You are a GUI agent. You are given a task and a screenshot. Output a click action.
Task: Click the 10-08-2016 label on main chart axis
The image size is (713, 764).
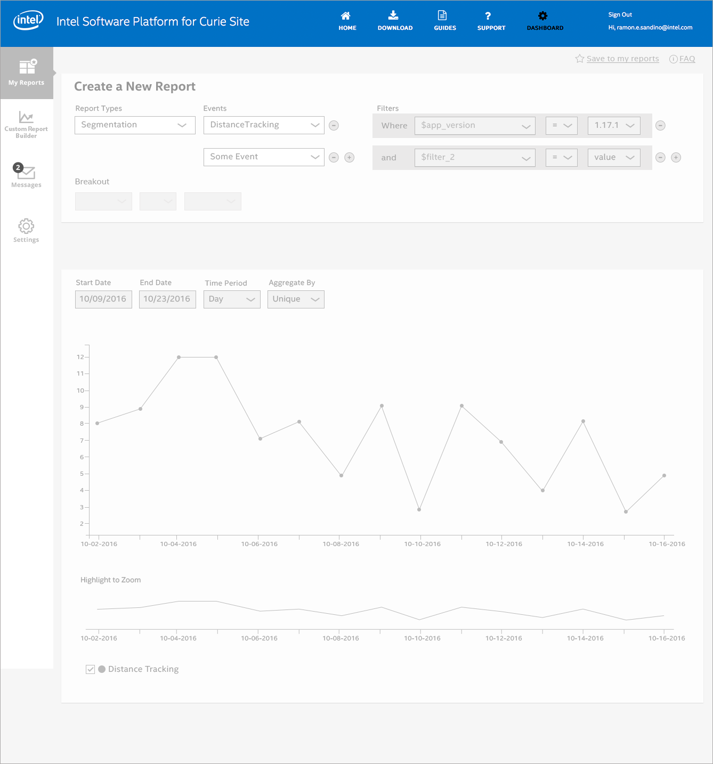pos(341,544)
